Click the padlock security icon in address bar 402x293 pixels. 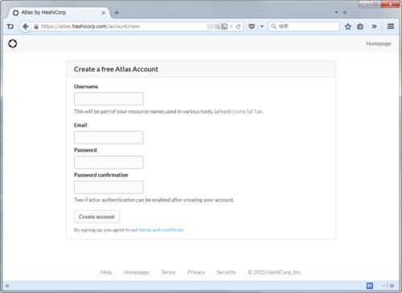(x=36, y=26)
